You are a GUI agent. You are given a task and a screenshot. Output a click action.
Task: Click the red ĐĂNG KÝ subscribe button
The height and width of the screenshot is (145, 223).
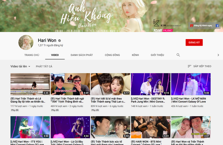(x=194, y=42)
